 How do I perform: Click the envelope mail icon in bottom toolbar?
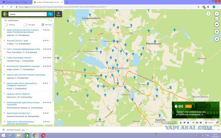tap(197, 122)
